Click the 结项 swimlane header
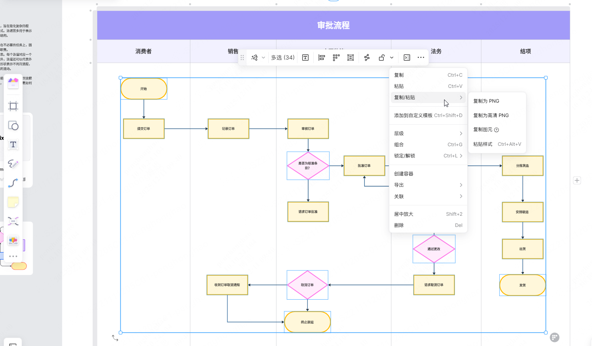This screenshot has width=592, height=346. [526, 51]
